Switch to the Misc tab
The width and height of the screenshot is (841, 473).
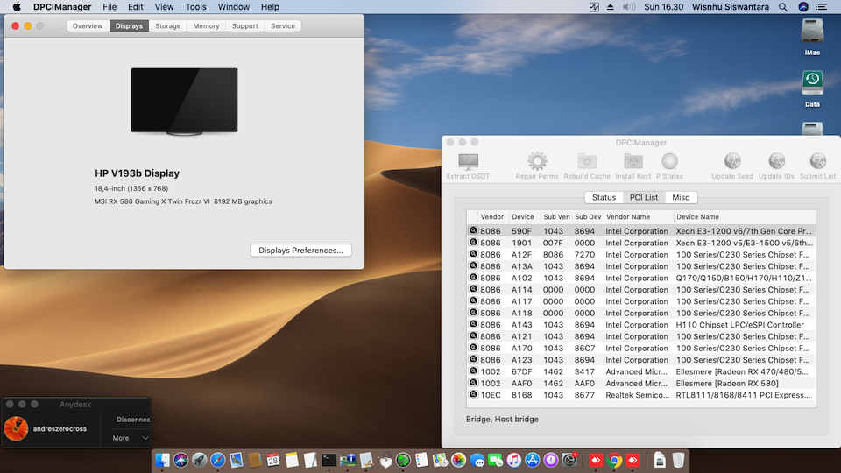click(680, 197)
